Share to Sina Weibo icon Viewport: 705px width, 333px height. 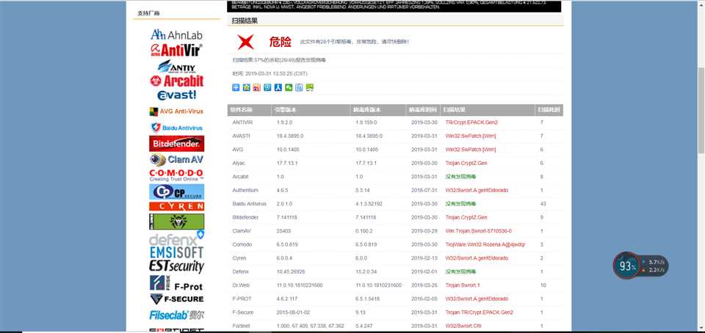257,87
